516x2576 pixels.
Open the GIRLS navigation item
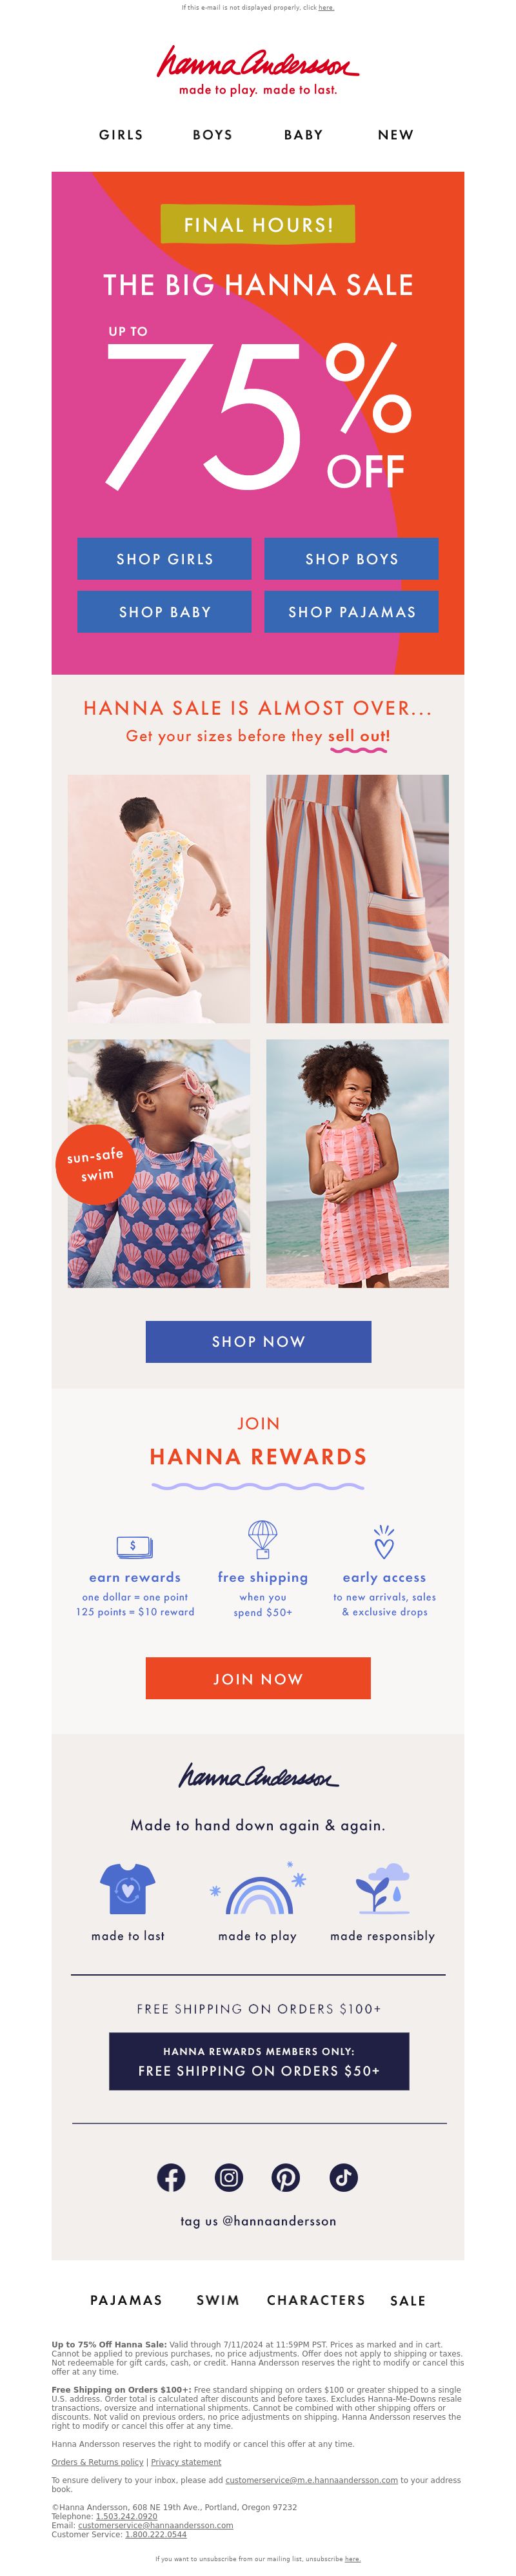pyautogui.click(x=121, y=135)
